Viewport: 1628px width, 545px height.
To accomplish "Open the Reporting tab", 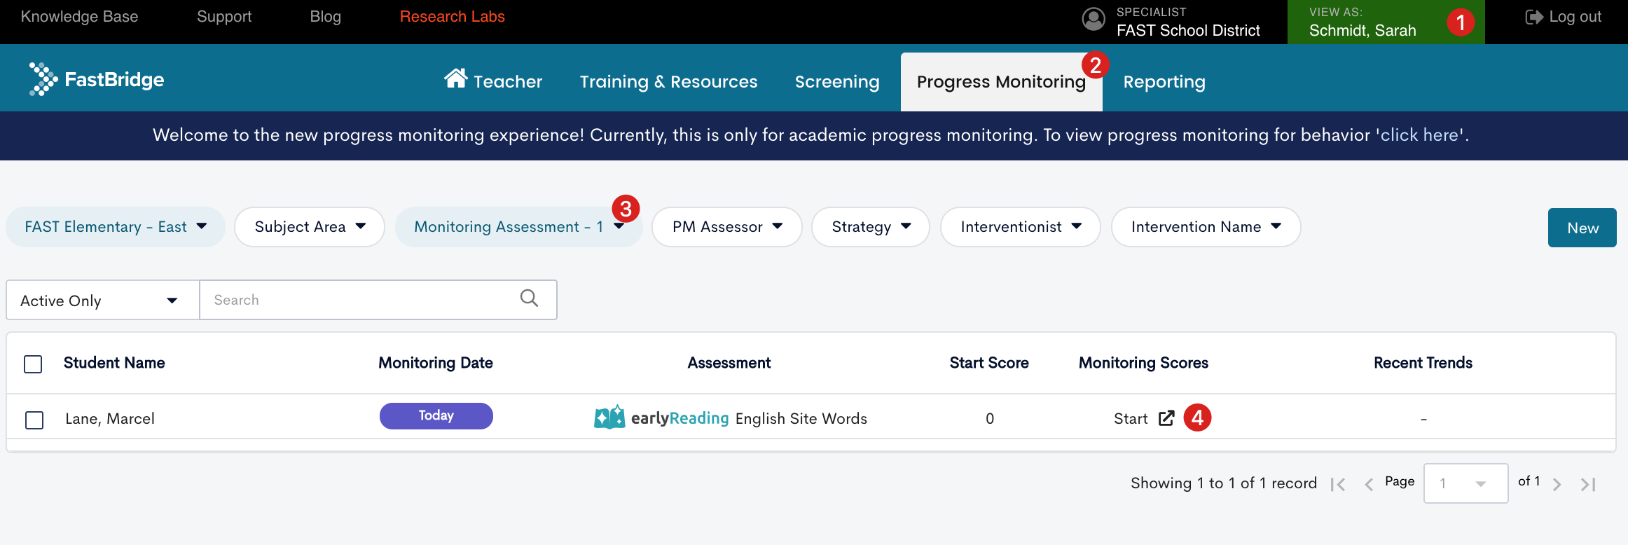I will pyautogui.click(x=1164, y=81).
